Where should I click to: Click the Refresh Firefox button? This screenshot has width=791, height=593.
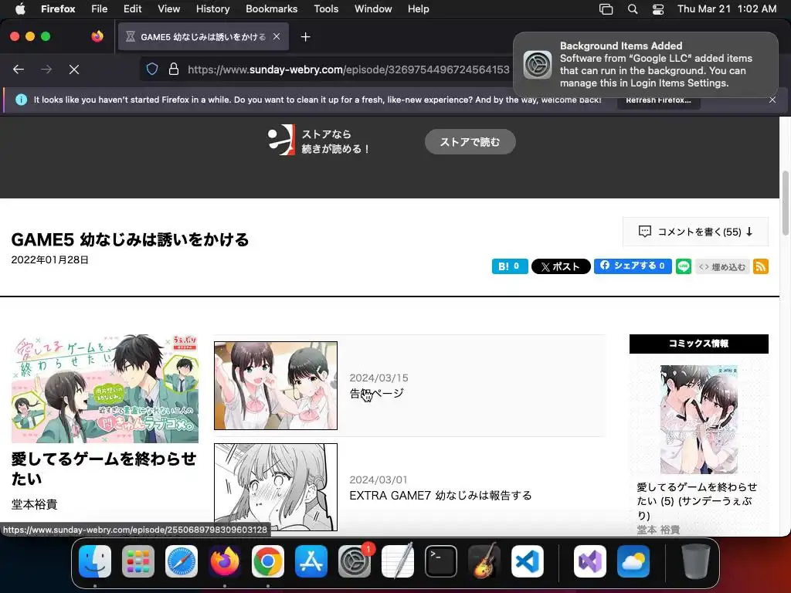tap(658, 100)
